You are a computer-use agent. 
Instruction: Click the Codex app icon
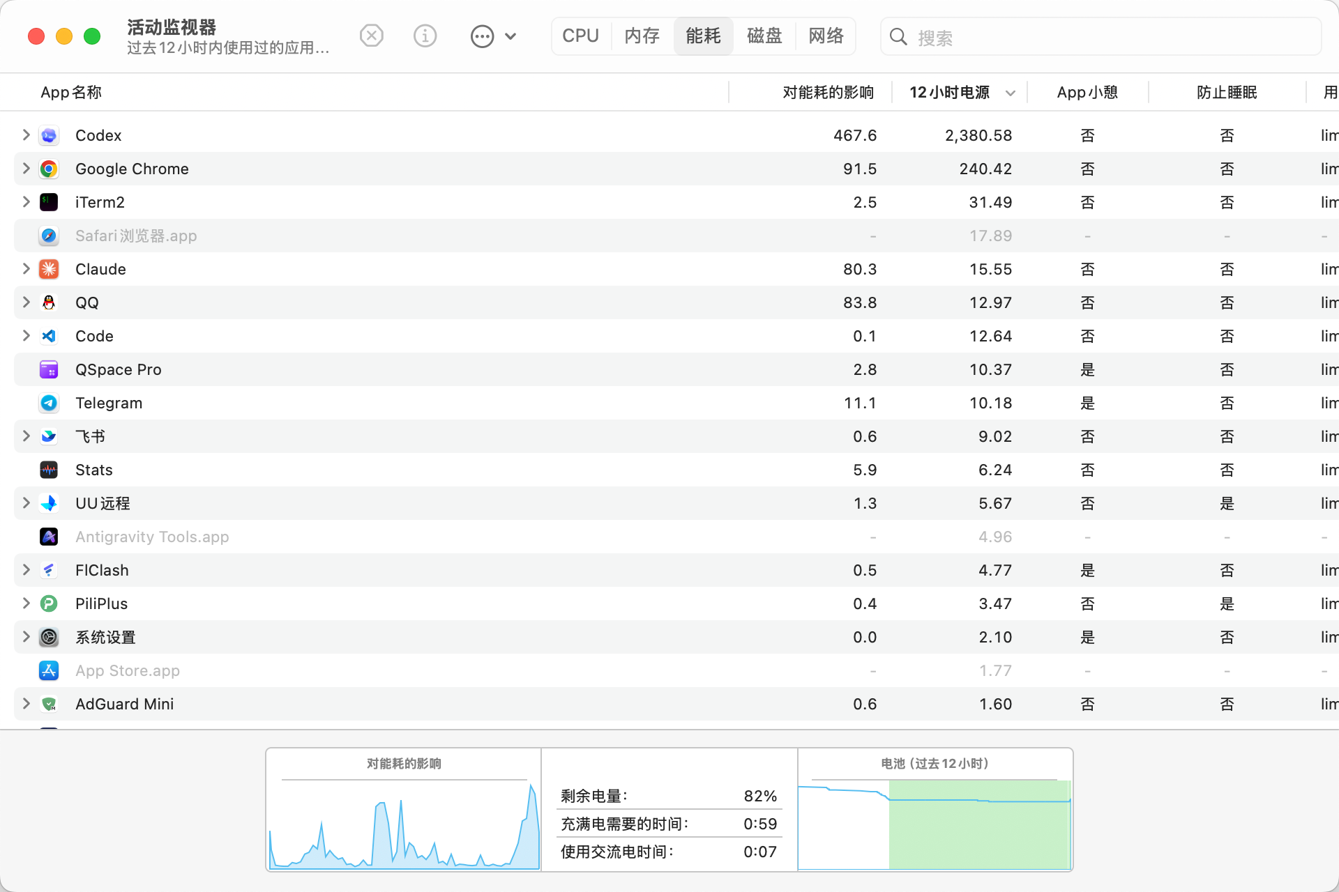49,135
